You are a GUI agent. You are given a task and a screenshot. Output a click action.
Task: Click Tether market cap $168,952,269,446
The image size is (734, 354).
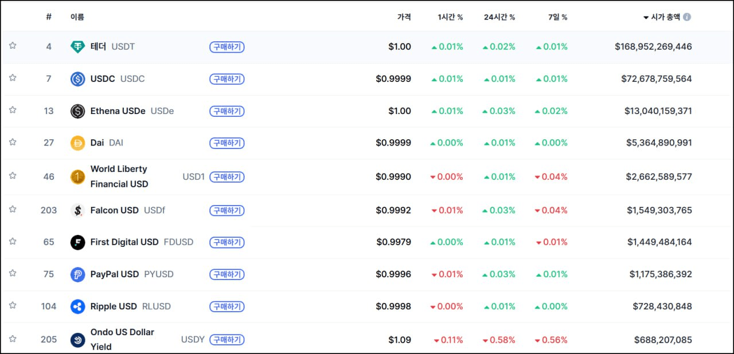(653, 46)
